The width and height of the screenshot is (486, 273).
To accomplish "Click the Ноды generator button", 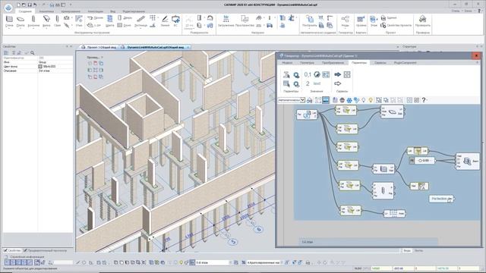I will (346, 21).
